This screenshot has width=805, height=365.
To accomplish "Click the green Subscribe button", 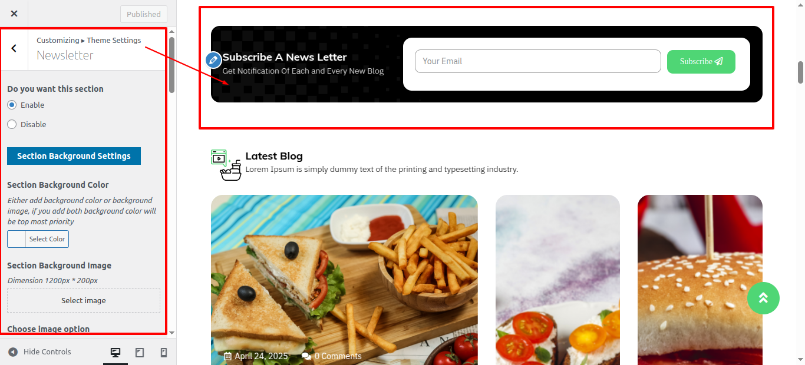I will click(x=701, y=61).
